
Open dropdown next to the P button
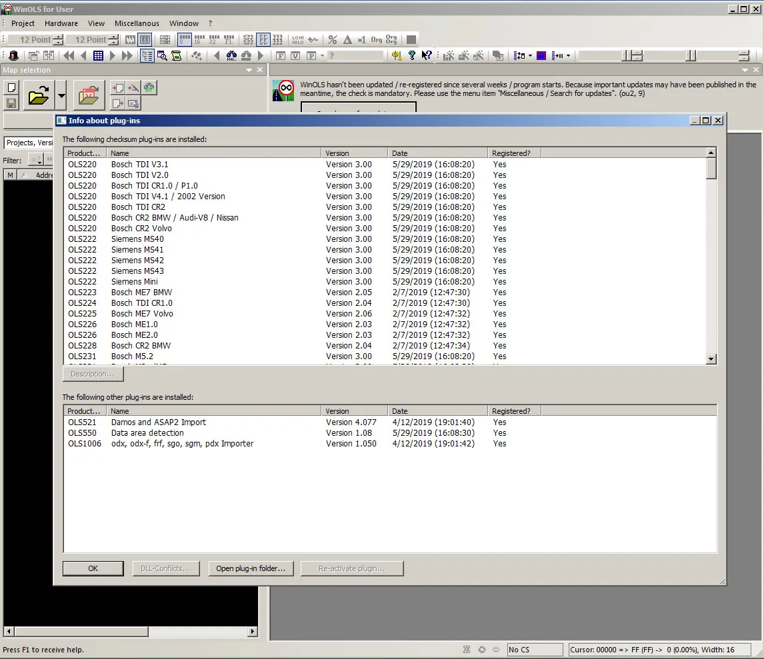coord(322,55)
